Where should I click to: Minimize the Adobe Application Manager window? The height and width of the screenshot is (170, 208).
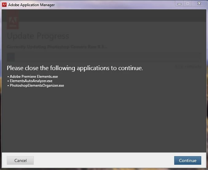pyautogui.click(x=179, y=4)
